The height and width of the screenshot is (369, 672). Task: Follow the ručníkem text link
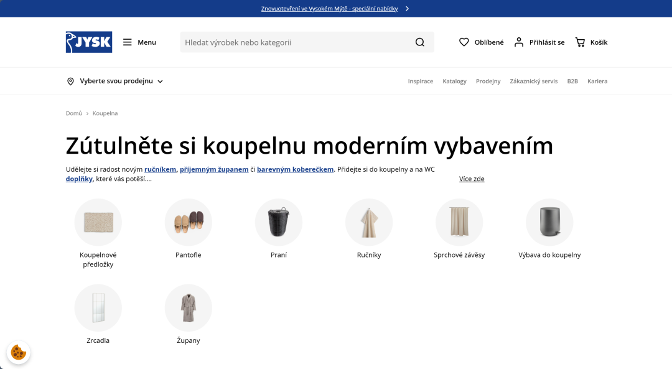[160, 169]
